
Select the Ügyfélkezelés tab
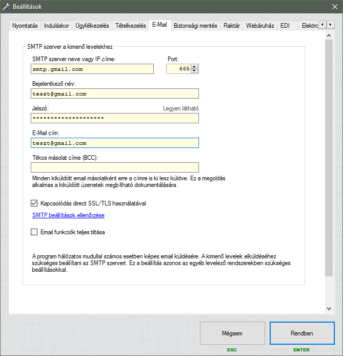(92, 26)
